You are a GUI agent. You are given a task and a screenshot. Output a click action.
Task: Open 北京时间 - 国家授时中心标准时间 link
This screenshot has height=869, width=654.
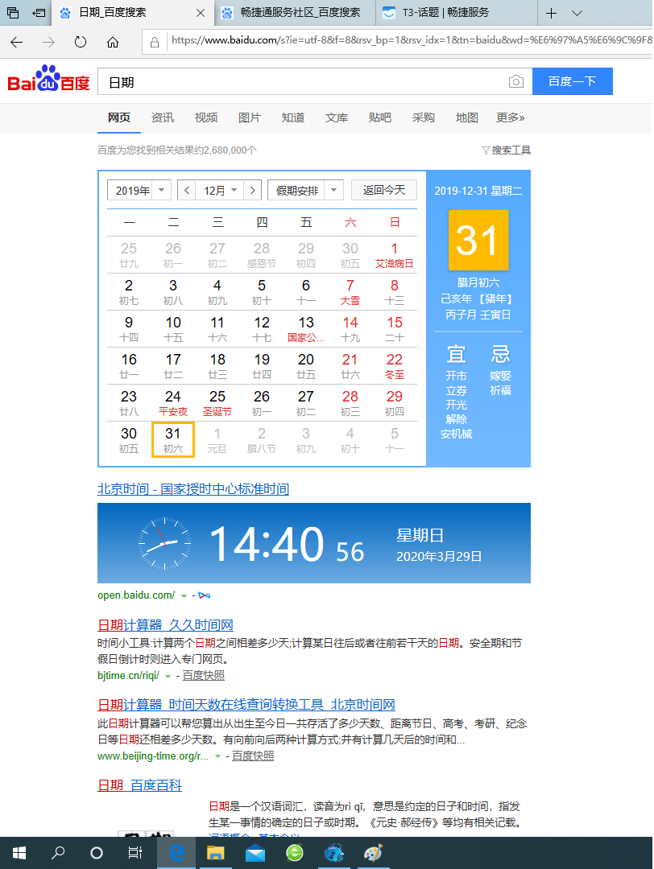pyautogui.click(x=193, y=489)
